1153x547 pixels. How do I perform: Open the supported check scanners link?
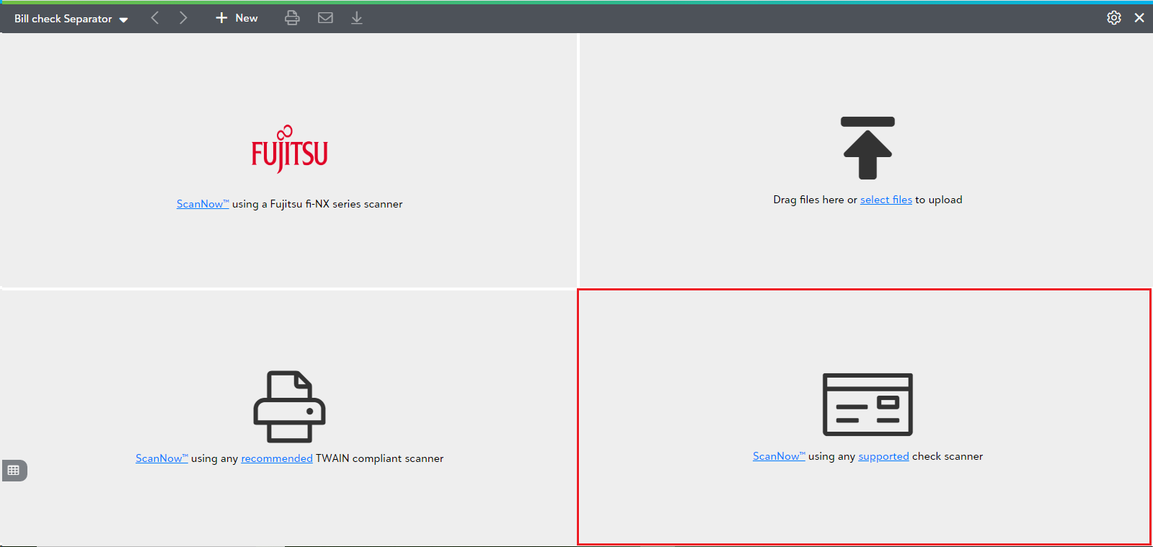point(883,456)
